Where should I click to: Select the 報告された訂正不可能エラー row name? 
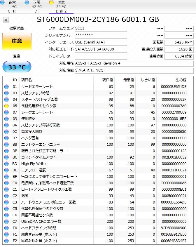pos(44,151)
